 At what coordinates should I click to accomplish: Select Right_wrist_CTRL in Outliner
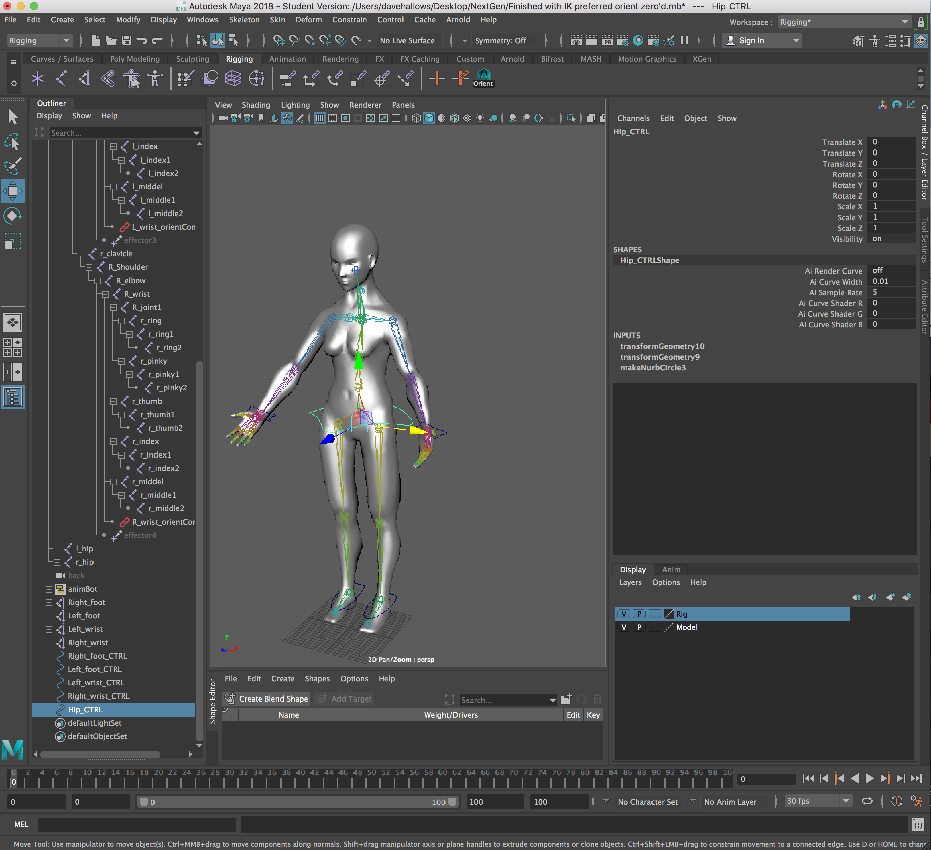99,696
